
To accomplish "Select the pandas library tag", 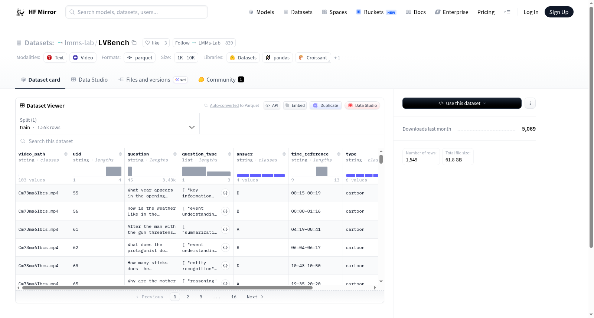I will pos(278,58).
